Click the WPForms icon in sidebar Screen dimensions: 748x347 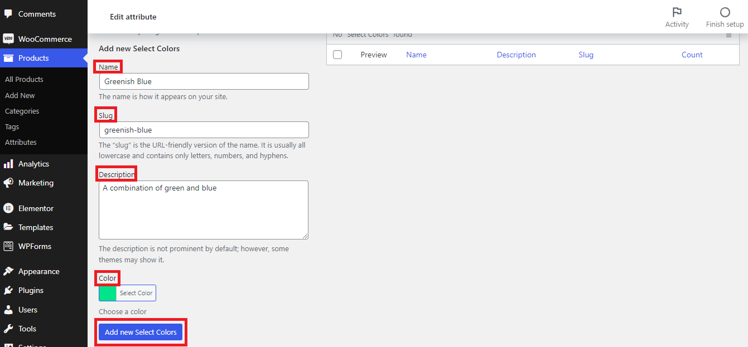(x=8, y=246)
